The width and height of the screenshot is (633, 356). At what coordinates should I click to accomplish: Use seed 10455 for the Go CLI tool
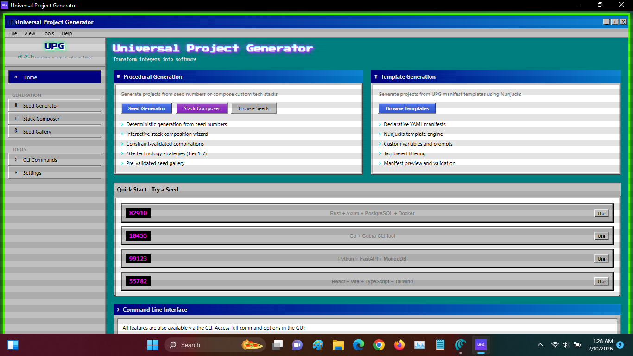point(601,235)
